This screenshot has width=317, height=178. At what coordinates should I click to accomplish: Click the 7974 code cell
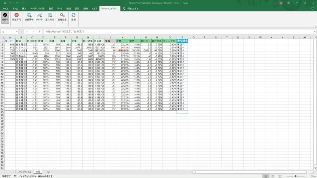(10, 59)
